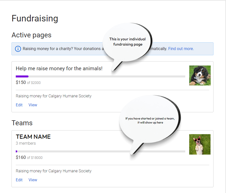226x193 pixels.
Task: Open the Find out more link
Action: 181,49
